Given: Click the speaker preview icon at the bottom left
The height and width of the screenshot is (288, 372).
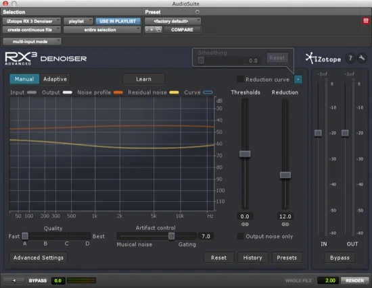Looking at the screenshot, I should point(14,281).
